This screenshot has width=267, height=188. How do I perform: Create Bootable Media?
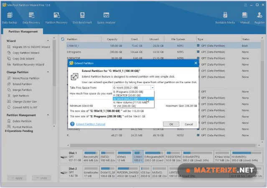tap(225, 18)
